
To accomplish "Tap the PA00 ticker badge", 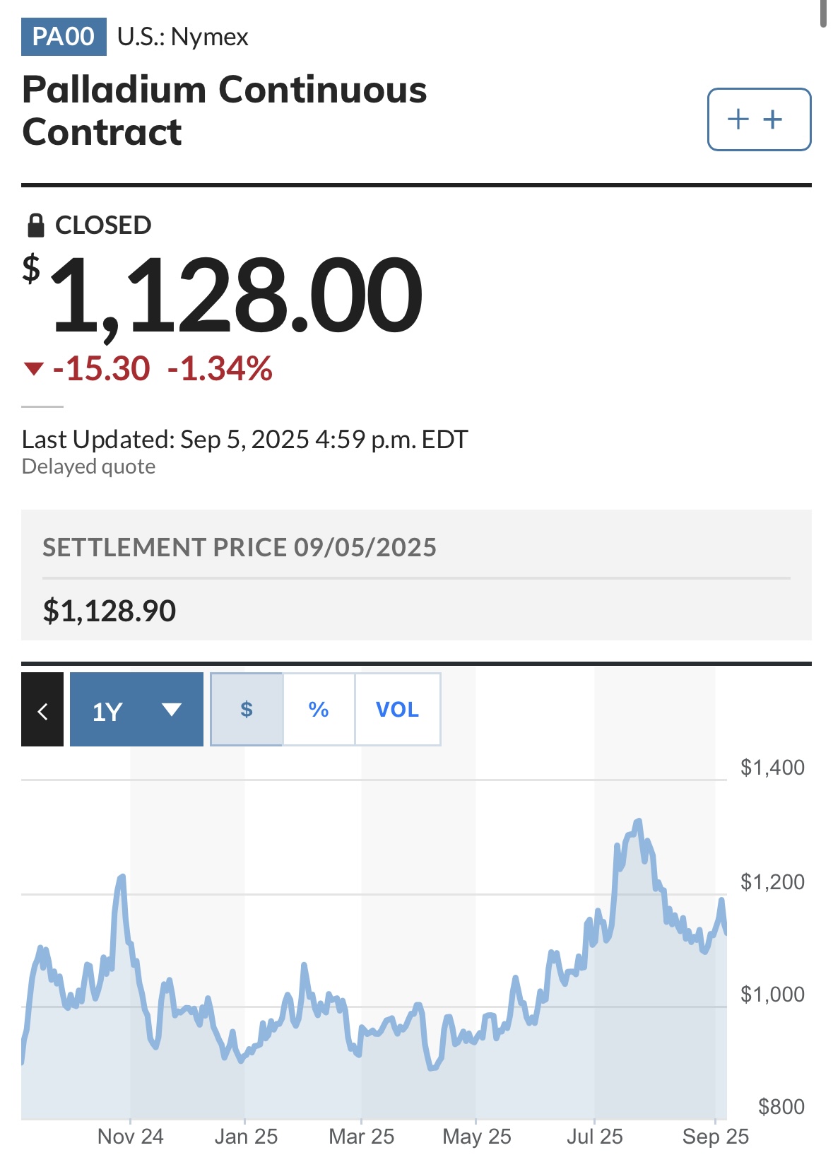I will coord(64,37).
